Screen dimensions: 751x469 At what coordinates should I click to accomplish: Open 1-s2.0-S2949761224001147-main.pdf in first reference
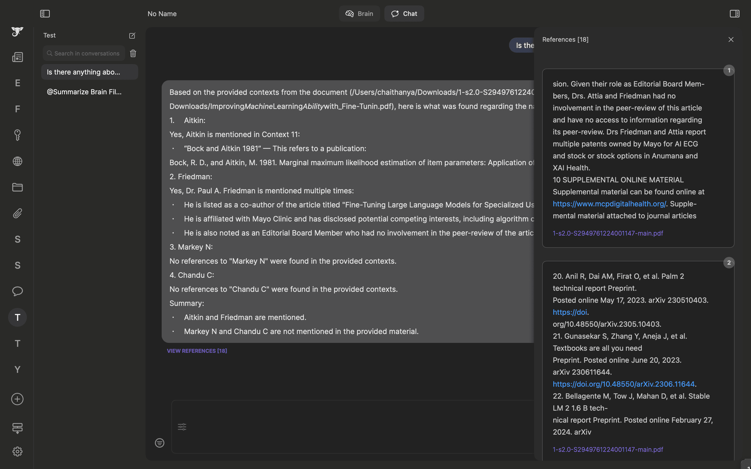point(608,233)
